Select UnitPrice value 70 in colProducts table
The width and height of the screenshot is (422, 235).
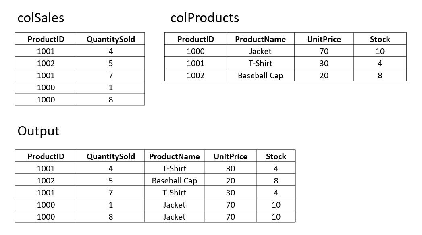(x=324, y=51)
